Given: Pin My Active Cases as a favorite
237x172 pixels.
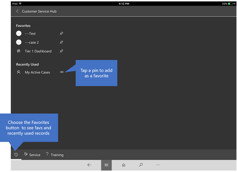Looking at the screenshot, I should tap(62, 72).
